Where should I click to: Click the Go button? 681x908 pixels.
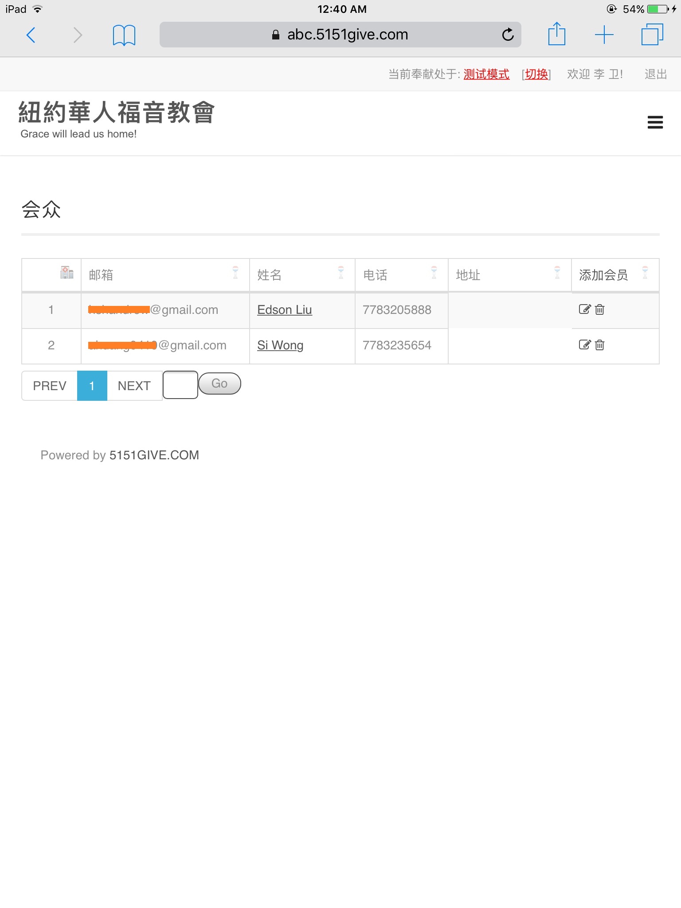pos(219,384)
